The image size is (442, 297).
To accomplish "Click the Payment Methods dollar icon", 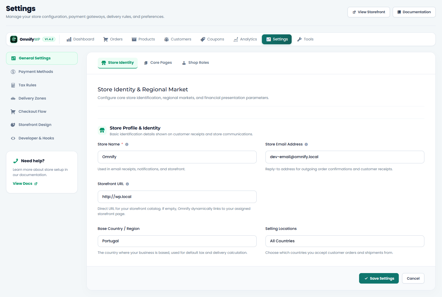I will point(13,72).
